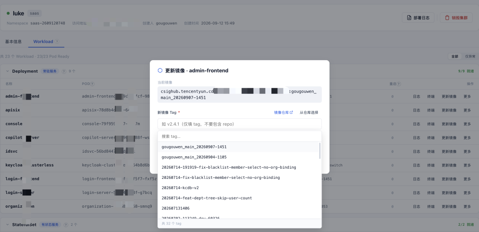
Task: Collapse the Deployment section chevron
Action: click(x=8, y=71)
